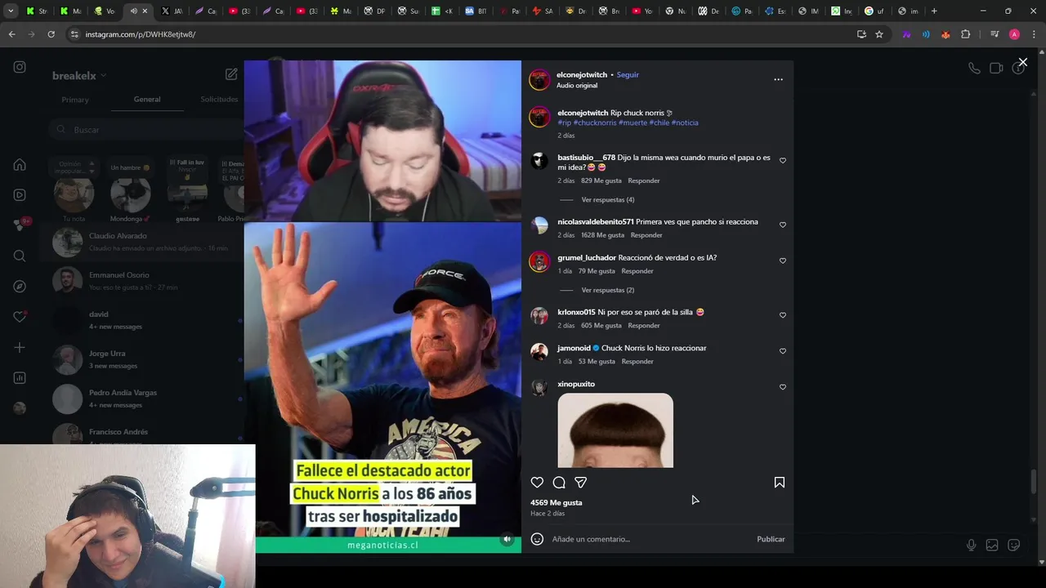1046x588 pixels.
Task: Open xinopuxito's image in comments
Action: [x=615, y=430]
